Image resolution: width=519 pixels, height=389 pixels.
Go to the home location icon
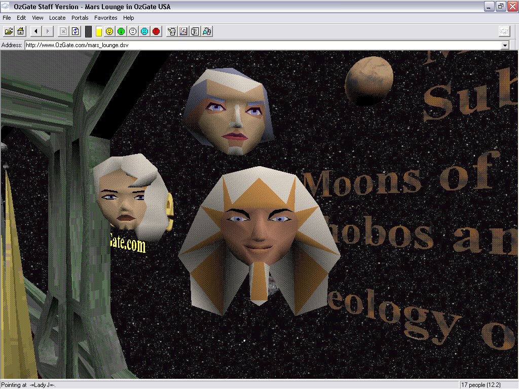pyautogui.click(x=21, y=31)
